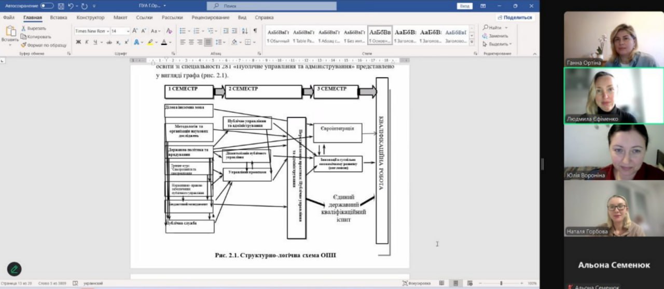Apply the Обычный style
Screen dimensions: 664x289
(x=279, y=35)
